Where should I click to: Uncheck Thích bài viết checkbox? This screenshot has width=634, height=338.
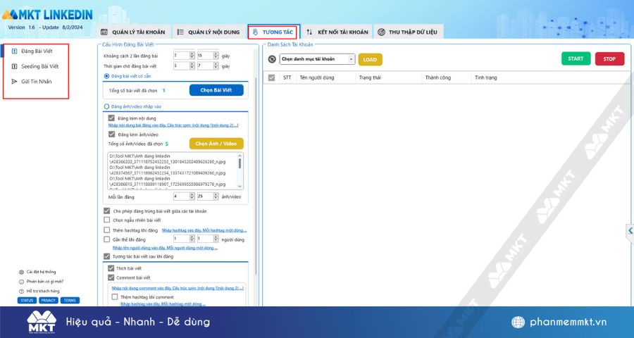point(111,268)
